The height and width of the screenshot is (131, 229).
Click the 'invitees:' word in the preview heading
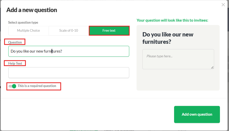(201, 20)
